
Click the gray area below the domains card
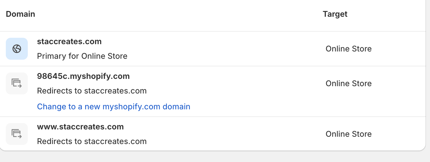[x=214, y=157]
